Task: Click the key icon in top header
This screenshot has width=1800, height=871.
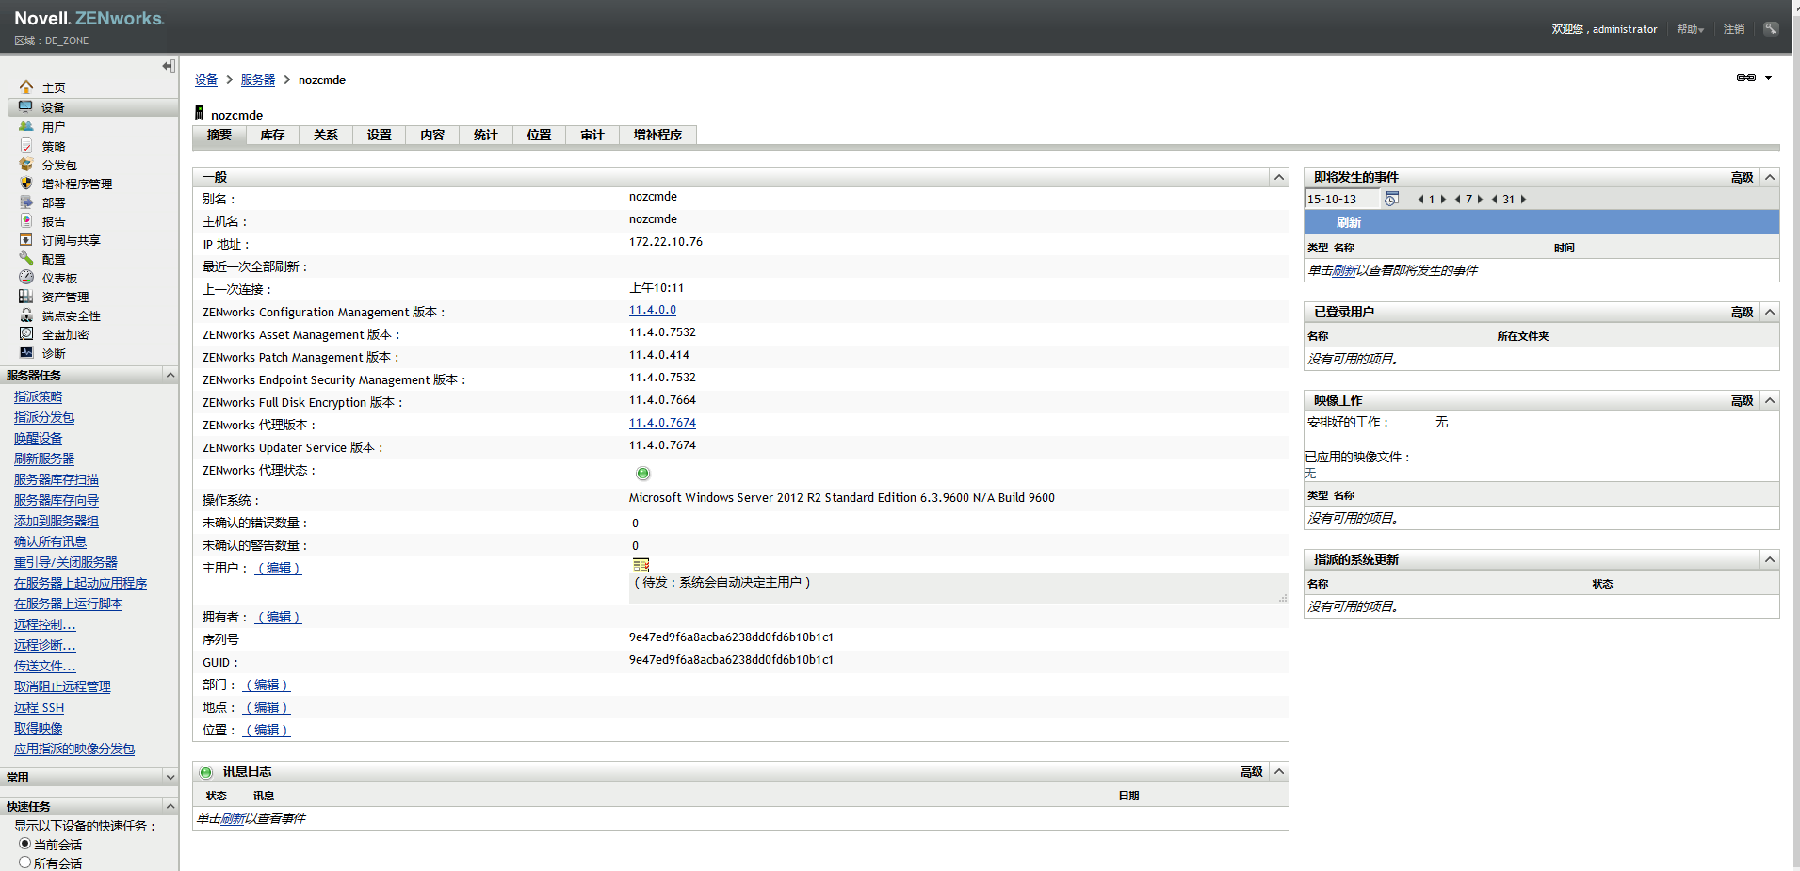Action: [1771, 29]
